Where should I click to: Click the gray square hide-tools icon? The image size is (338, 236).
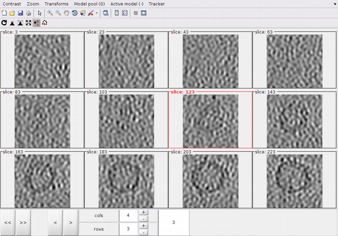coord(136,13)
